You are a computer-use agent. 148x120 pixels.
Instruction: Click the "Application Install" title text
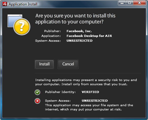(23, 4)
